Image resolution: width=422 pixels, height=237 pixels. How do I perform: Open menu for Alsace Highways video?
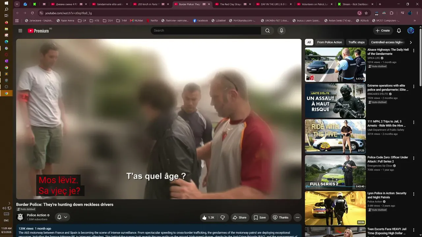pos(414,51)
